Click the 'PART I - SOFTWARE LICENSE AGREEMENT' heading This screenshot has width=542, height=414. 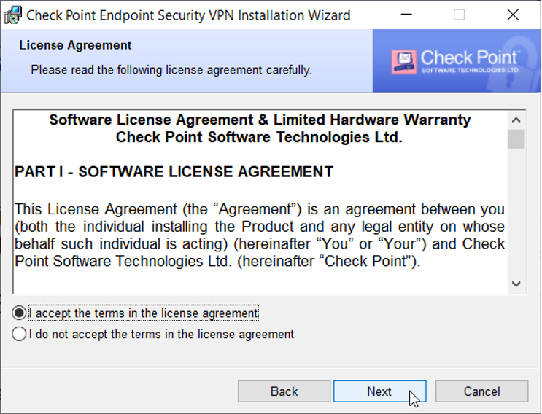[x=174, y=172]
